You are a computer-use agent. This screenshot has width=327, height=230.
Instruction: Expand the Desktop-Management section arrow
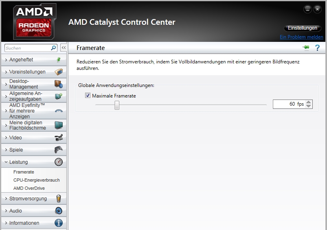[x=6, y=84]
